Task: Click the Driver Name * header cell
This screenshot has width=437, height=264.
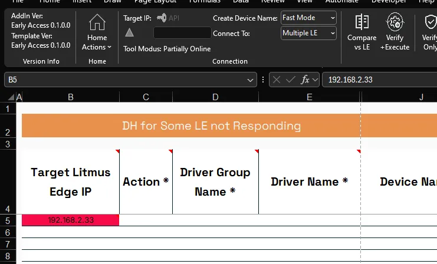Action: coord(310,182)
